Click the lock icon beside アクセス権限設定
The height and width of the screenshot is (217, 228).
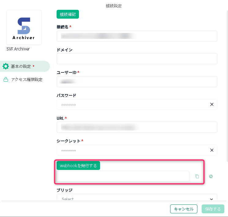(6, 80)
